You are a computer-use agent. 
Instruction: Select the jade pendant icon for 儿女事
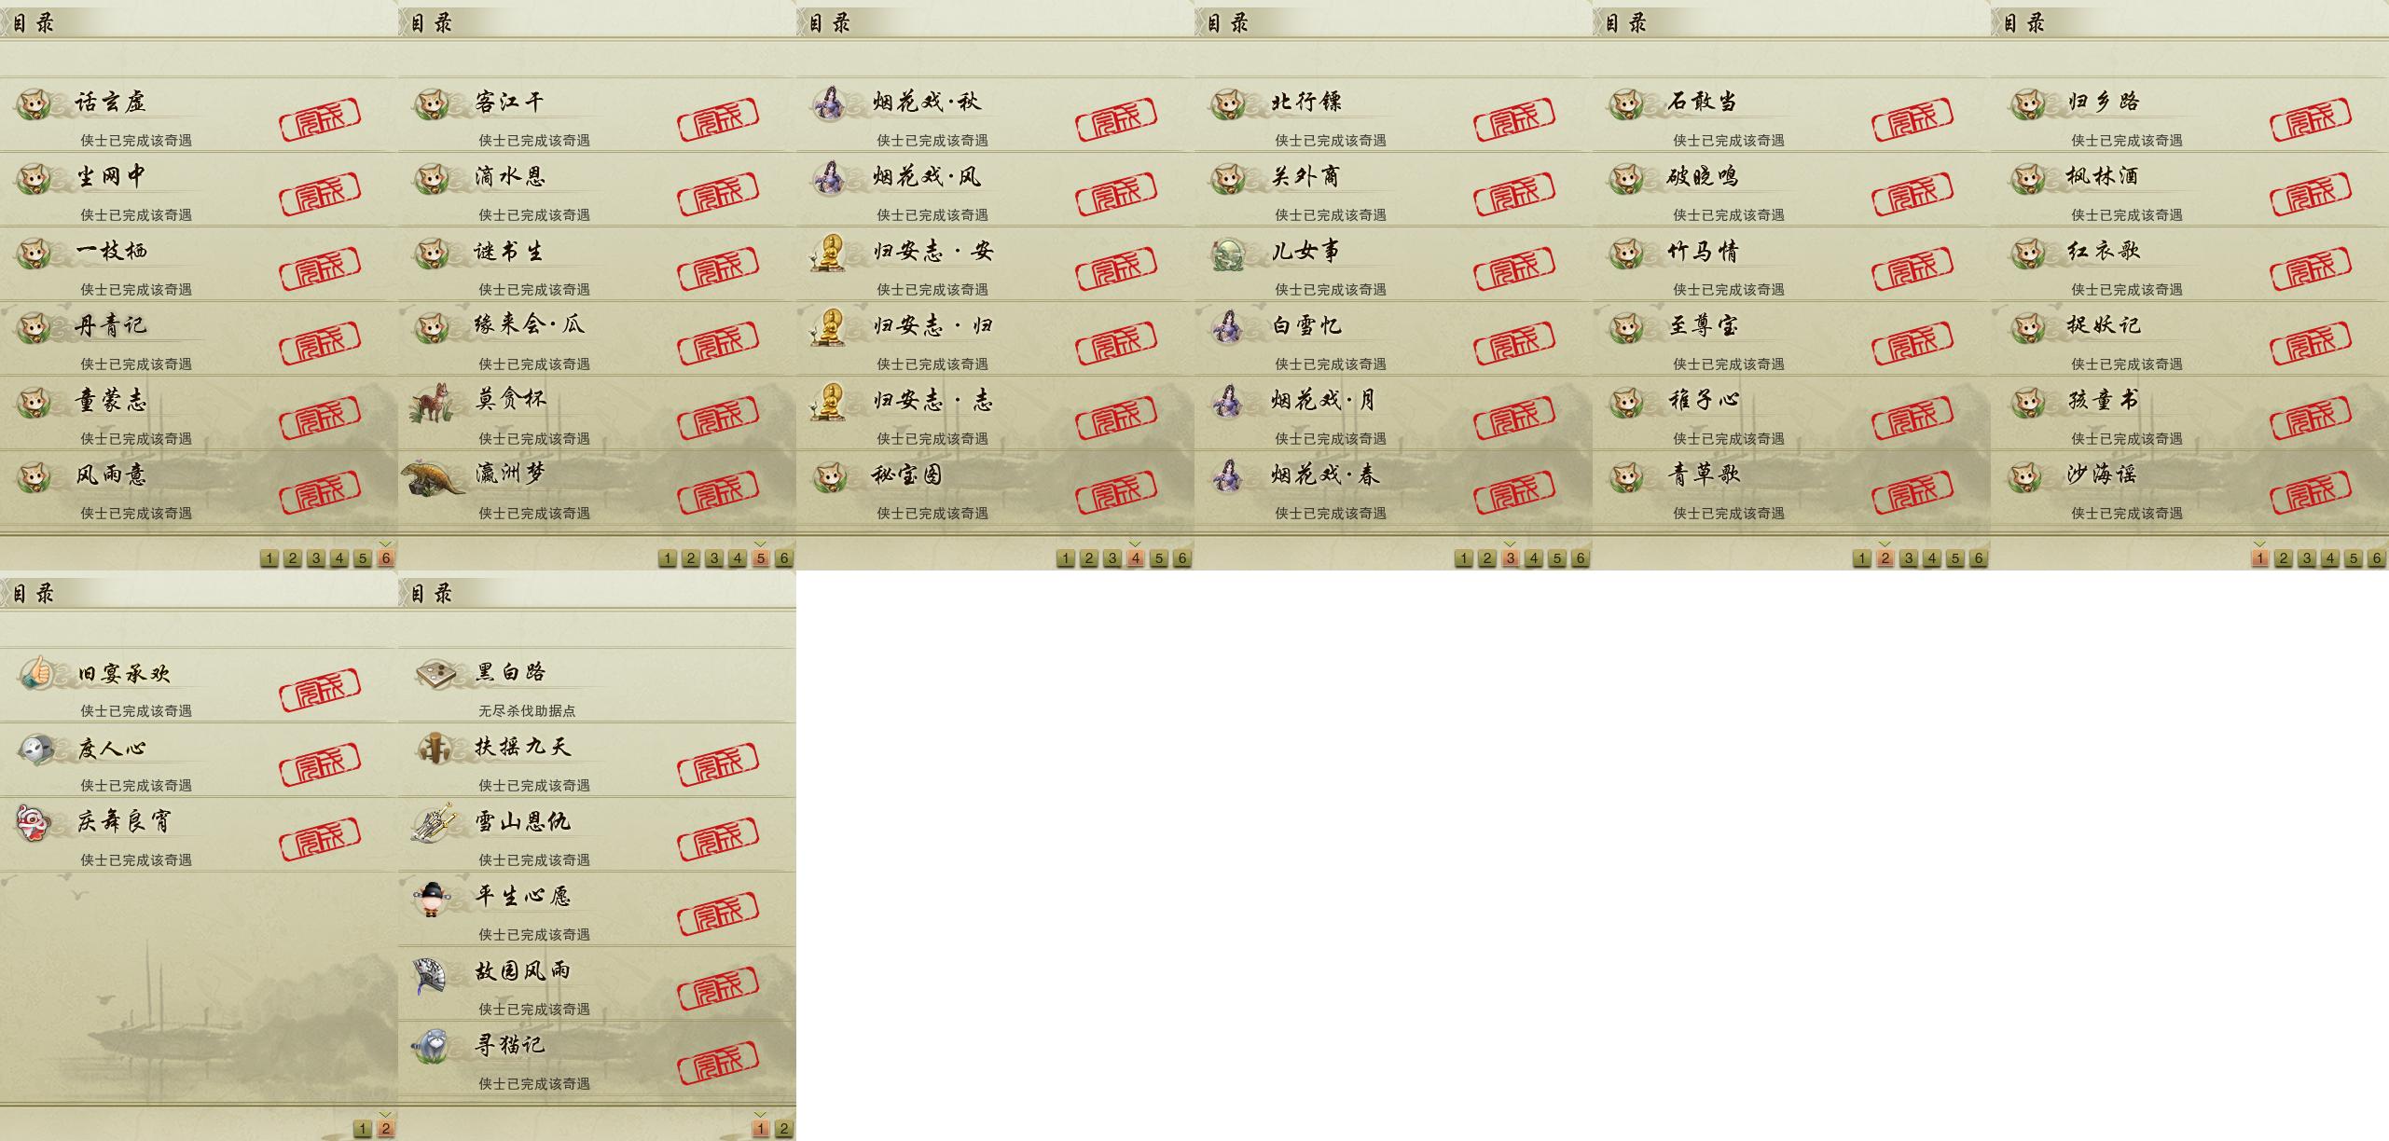tap(1229, 254)
